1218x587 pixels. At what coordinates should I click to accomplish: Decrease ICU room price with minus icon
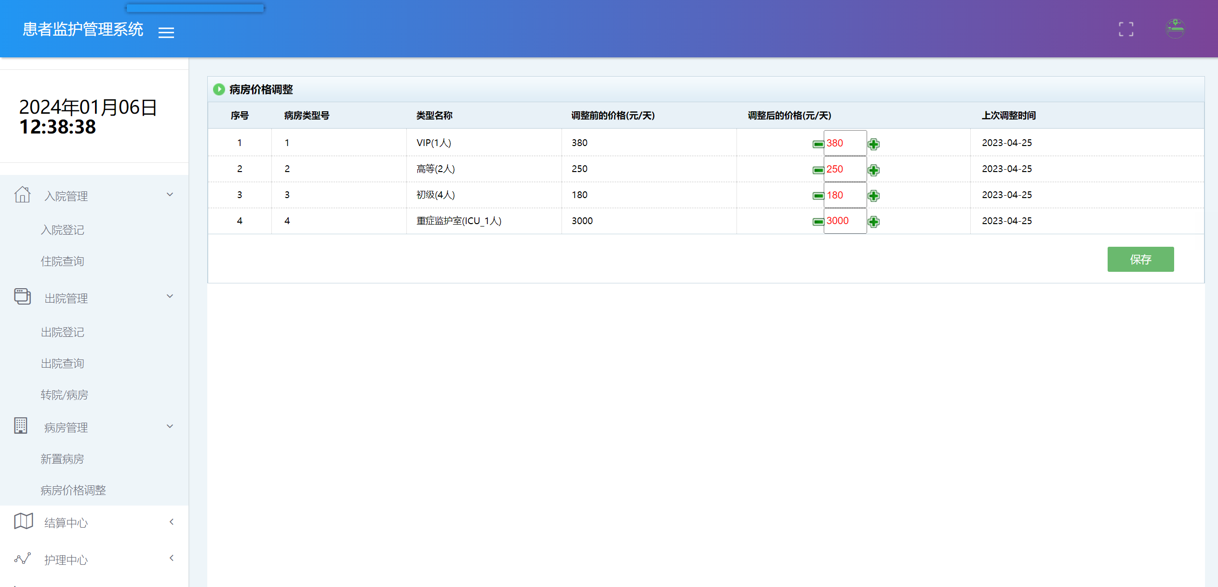point(818,222)
